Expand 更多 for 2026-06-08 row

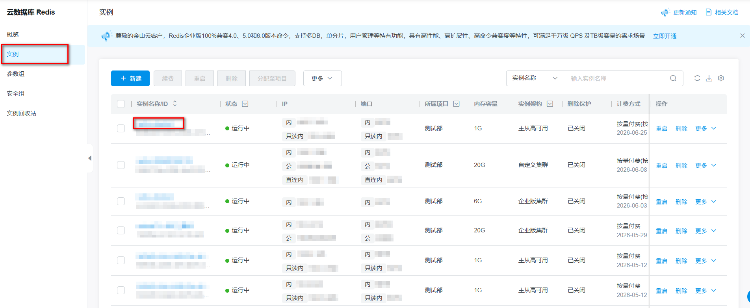coord(705,165)
